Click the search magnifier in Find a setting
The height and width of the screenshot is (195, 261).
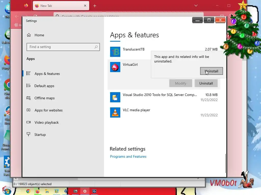96,47
